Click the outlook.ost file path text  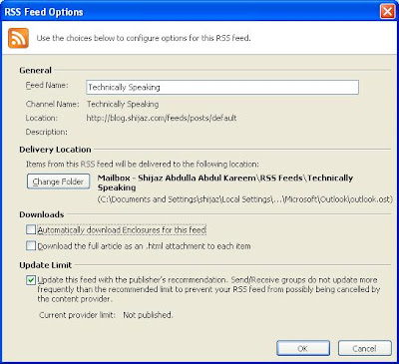coord(245,199)
